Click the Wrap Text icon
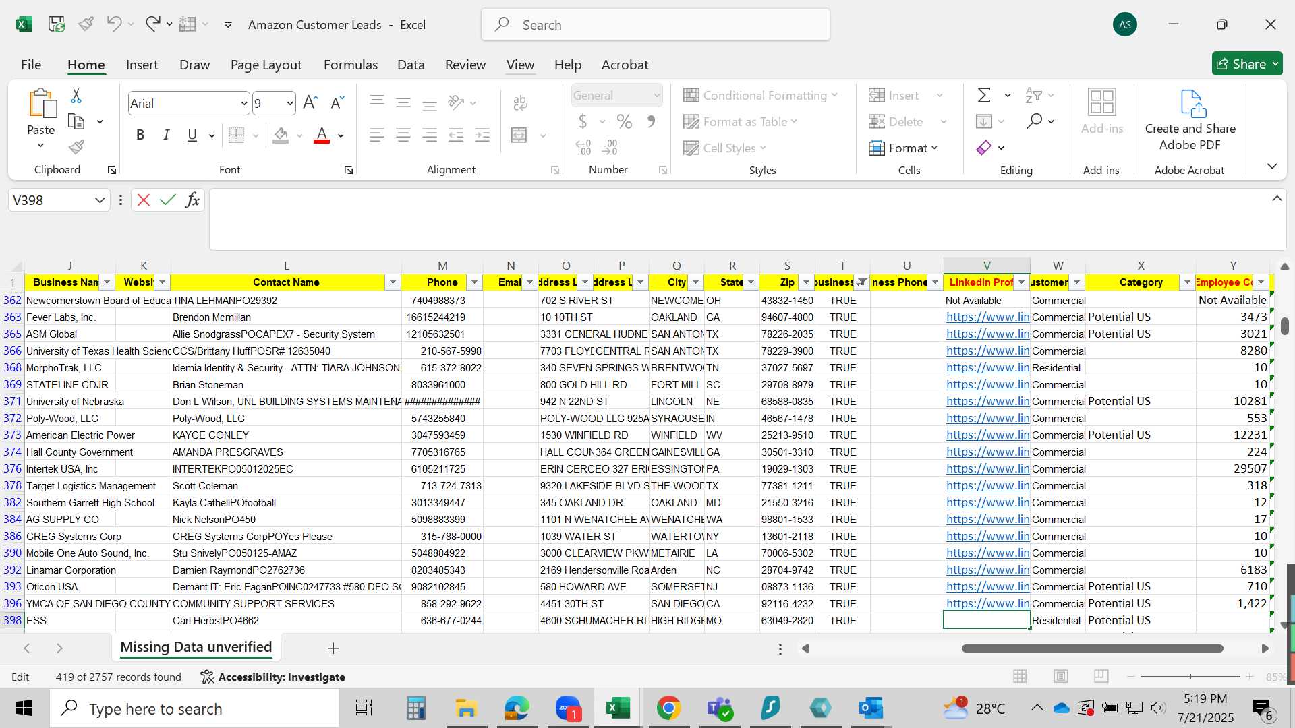This screenshot has width=1295, height=728. tap(520, 102)
